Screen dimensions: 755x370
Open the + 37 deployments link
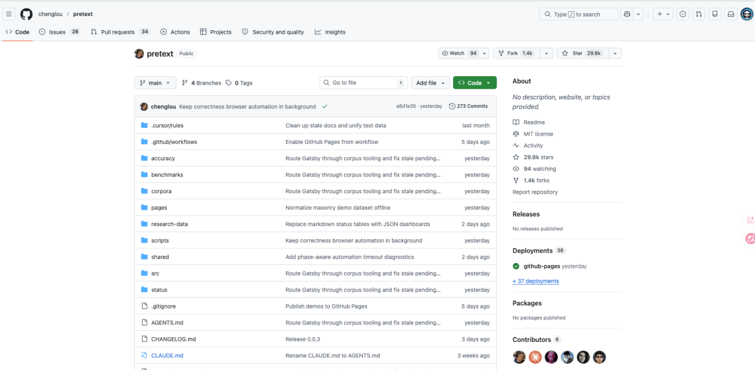pos(536,281)
